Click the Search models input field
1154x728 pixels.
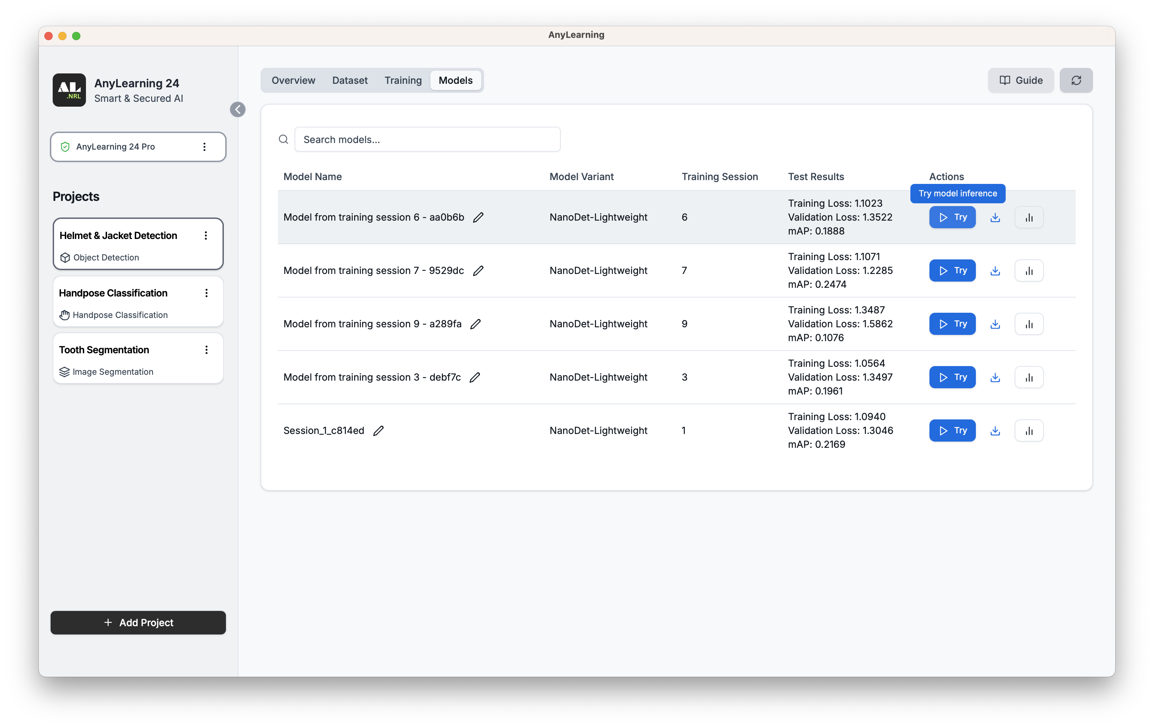(427, 139)
